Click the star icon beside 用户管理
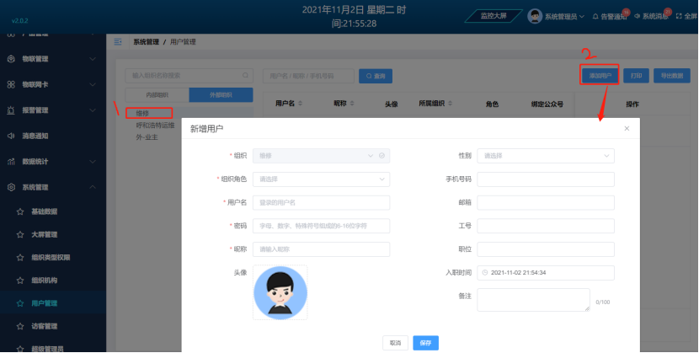 pyautogui.click(x=20, y=303)
